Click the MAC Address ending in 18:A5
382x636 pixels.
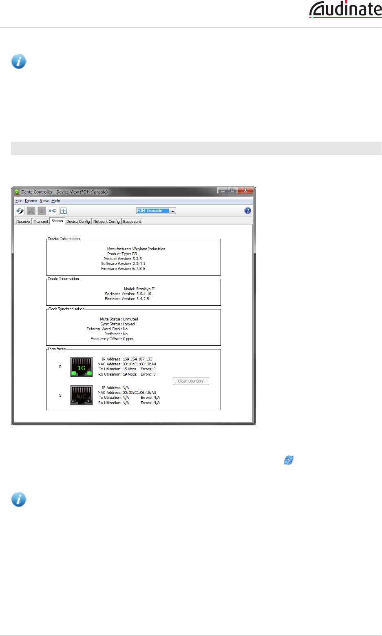pos(127,392)
